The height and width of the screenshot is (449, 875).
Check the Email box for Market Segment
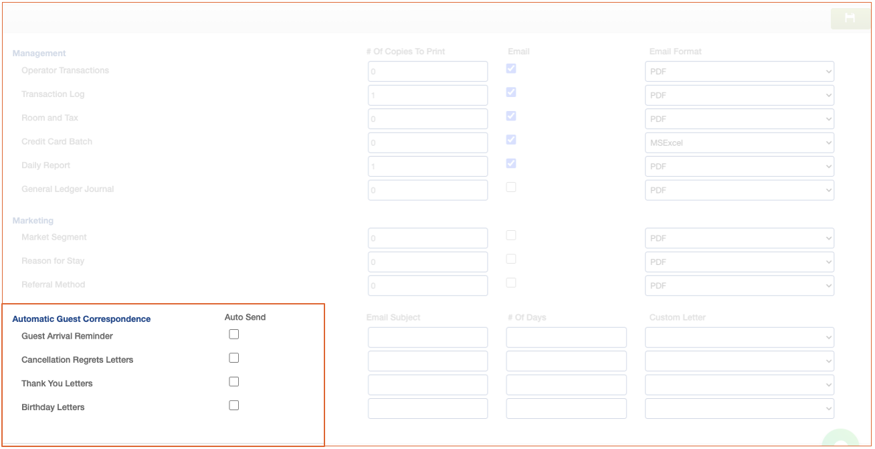511,235
